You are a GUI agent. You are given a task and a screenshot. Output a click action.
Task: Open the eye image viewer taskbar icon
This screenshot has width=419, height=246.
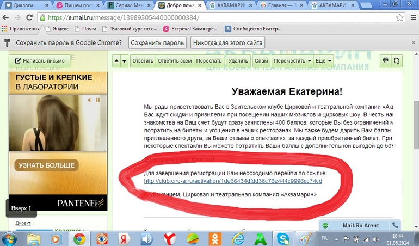(x=102, y=239)
